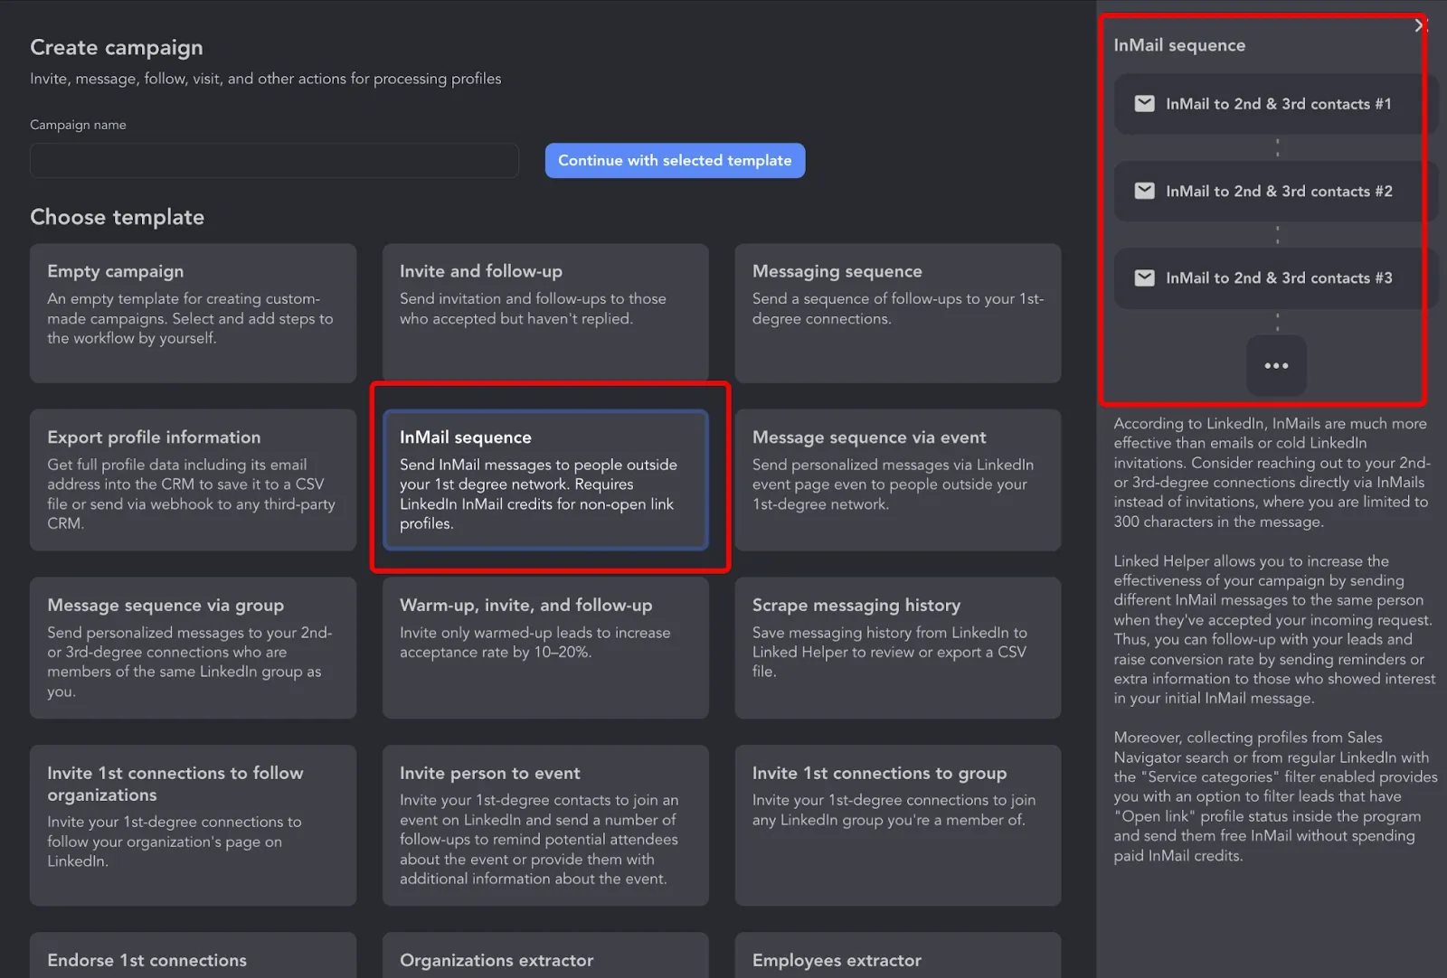Image resolution: width=1447 pixels, height=978 pixels.
Task: Click the 'Campaign name' label
Action: click(78, 125)
